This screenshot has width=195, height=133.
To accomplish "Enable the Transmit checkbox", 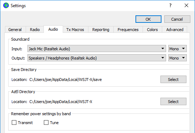I will 14,122.
